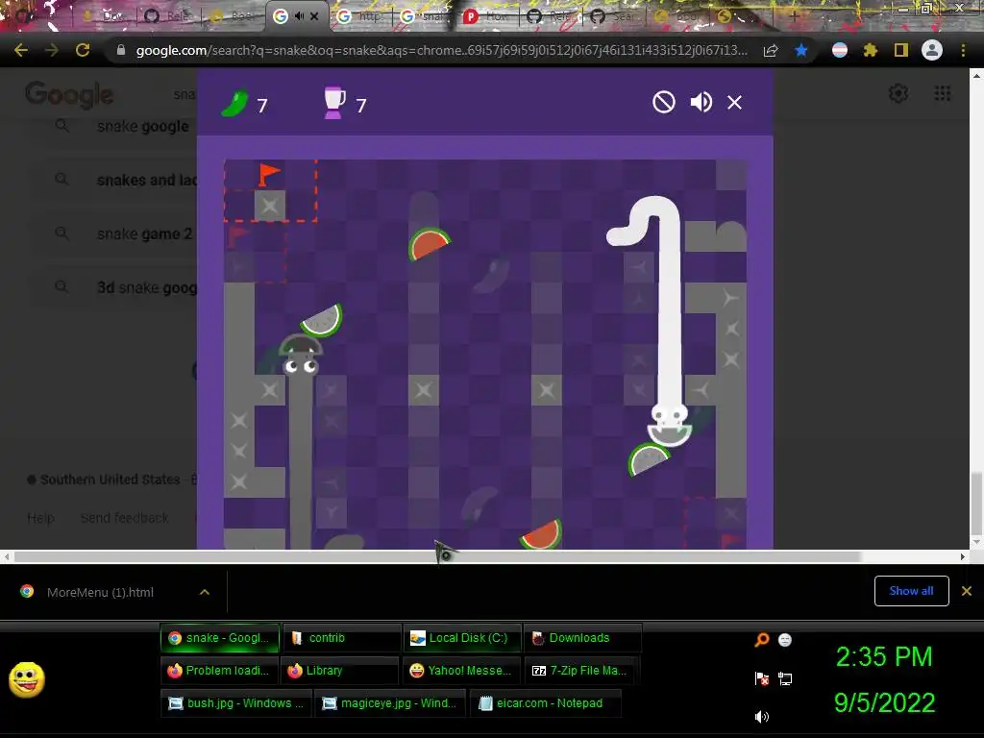Click the red watermelon slice near top
The height and width of the screenshot is (738, 984).
(430, 243)
